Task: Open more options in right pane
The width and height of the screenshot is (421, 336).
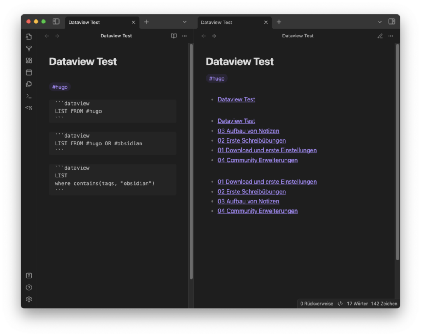Action: coord(391,36)
